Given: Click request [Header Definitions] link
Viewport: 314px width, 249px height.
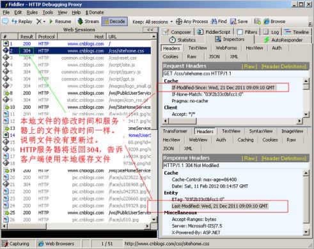Looking at the screenshot, I should [284, 67].
